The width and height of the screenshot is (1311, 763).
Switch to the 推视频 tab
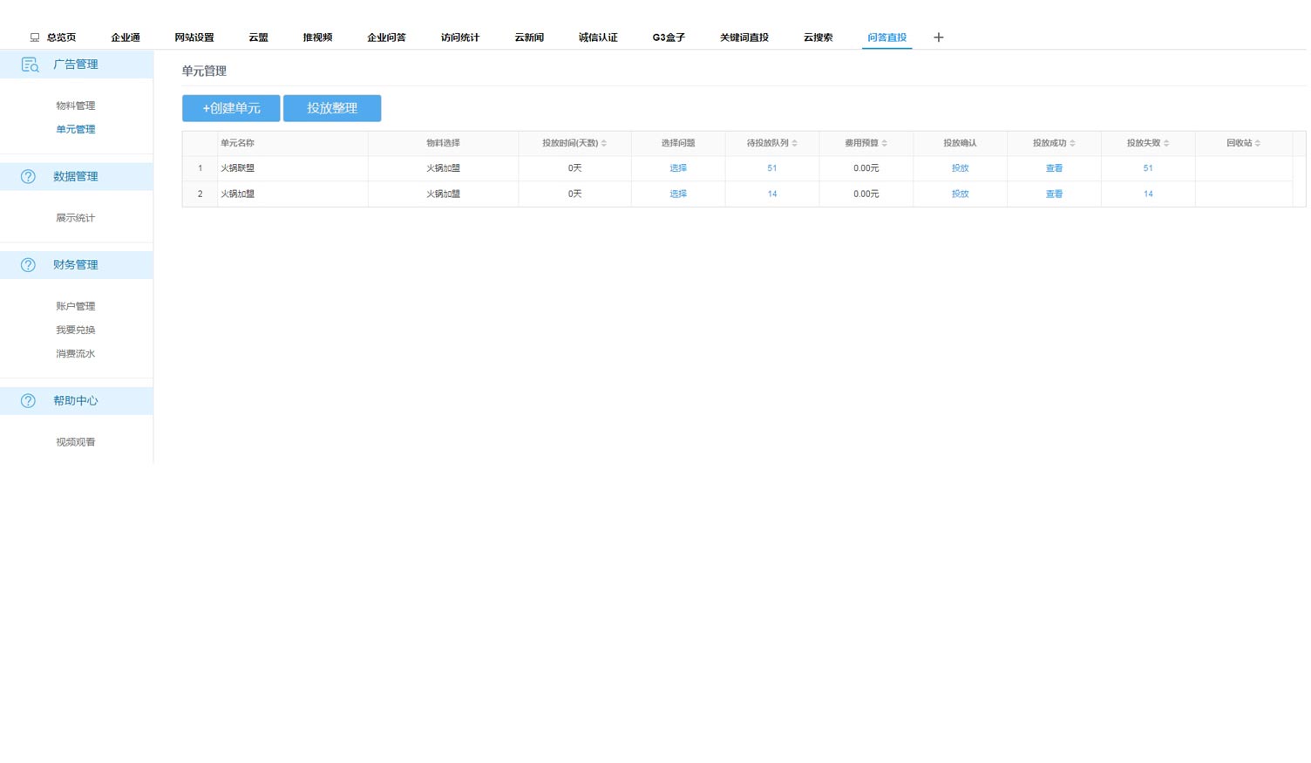pyautogui.click(x=317, y=37)
